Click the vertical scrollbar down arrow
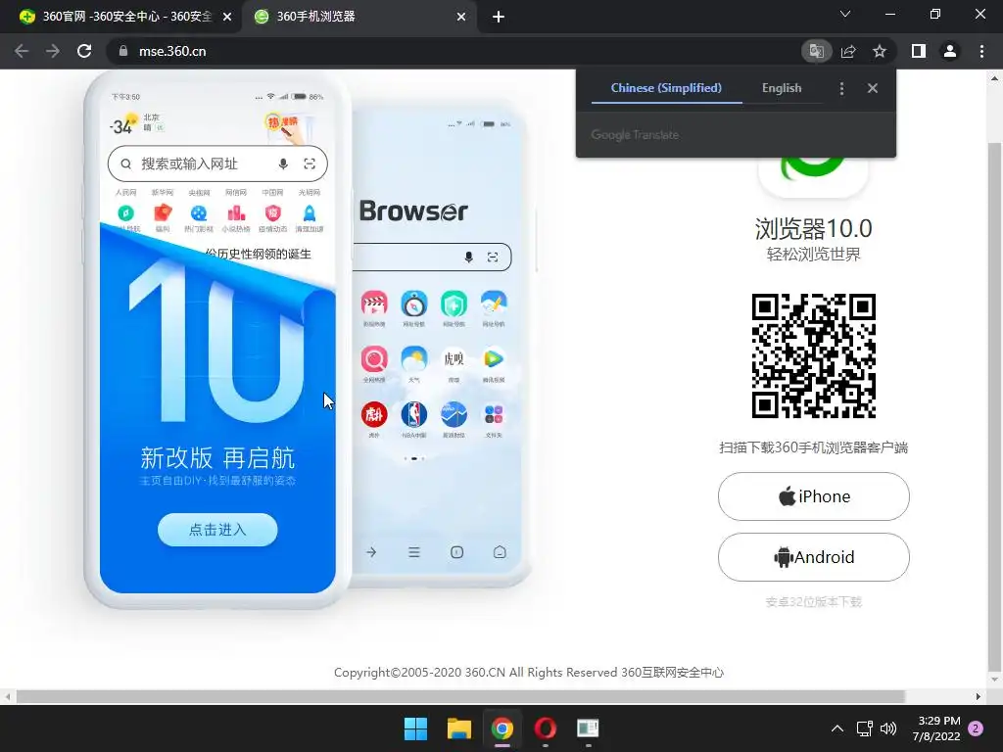1003x752 pixels. pyautogui.click(x=995, y=680)
